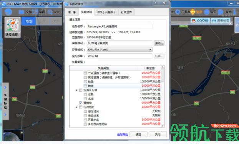Check the 乡村及其他地名 checkbox
This screenshot has height=144, width=239.
(x=85, y=124)
